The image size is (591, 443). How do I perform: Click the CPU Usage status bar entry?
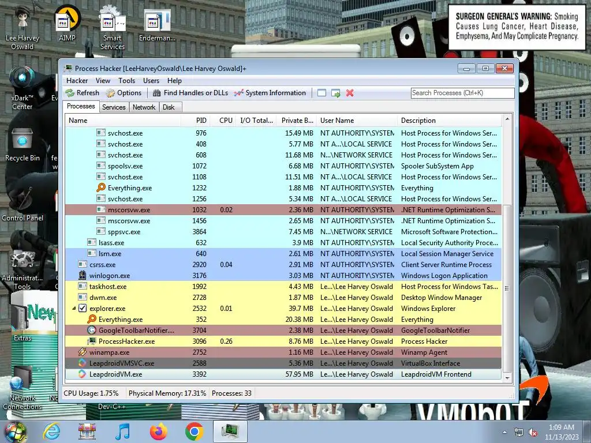pos(91,393)
